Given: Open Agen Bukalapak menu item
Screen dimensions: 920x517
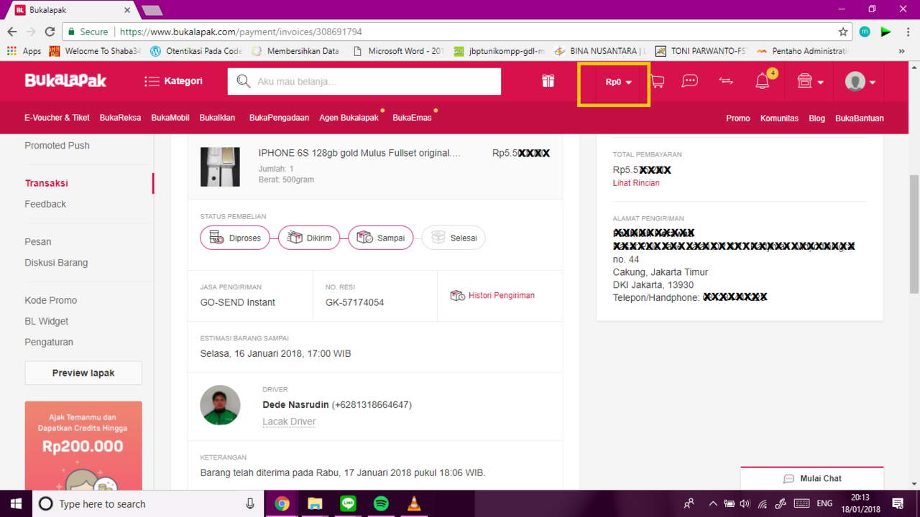Looking at the screenshot, I should (x=349, y=118).
